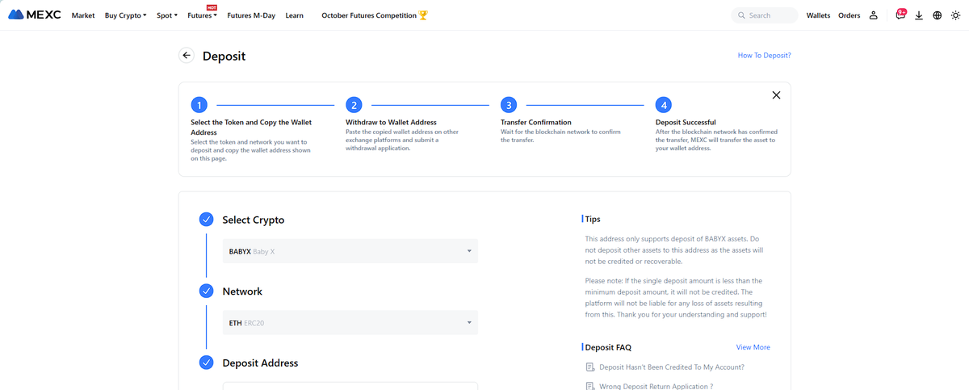Image resolution: width=969 pixels, height=390 pixels.
Task: Click the Tips heading
Action: click(x=593, y=219)
